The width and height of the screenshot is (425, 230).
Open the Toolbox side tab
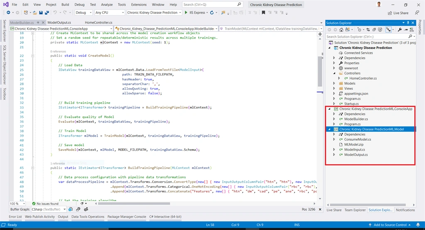[x=4, y=94]
